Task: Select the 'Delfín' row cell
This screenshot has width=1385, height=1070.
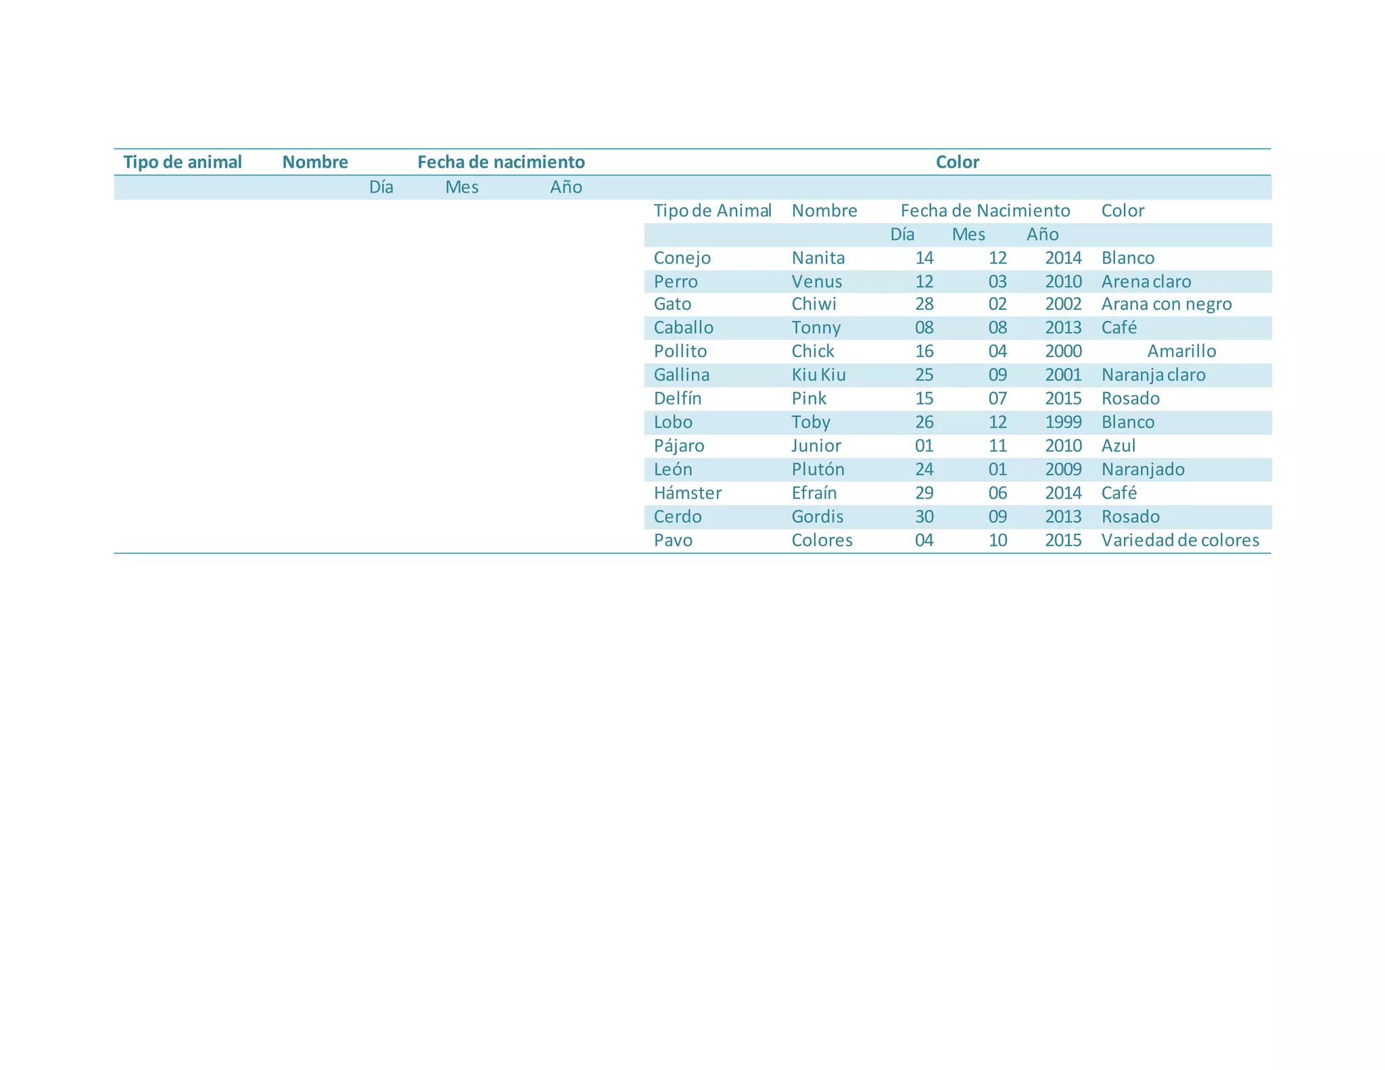Action: click(x=677, y=398)
